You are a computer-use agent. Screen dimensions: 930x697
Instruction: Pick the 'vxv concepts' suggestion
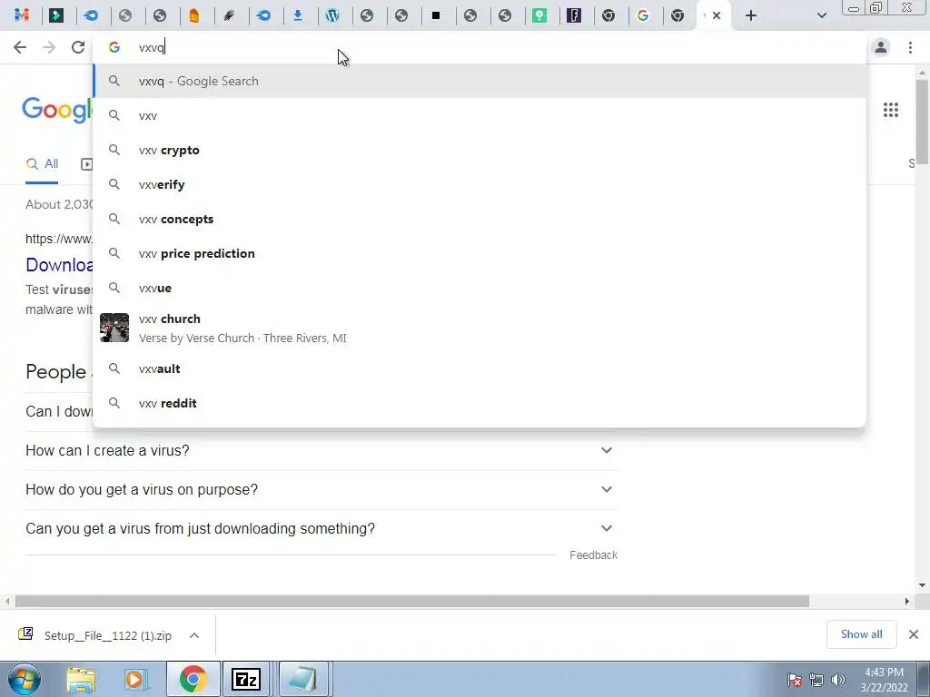click(480, 219)
